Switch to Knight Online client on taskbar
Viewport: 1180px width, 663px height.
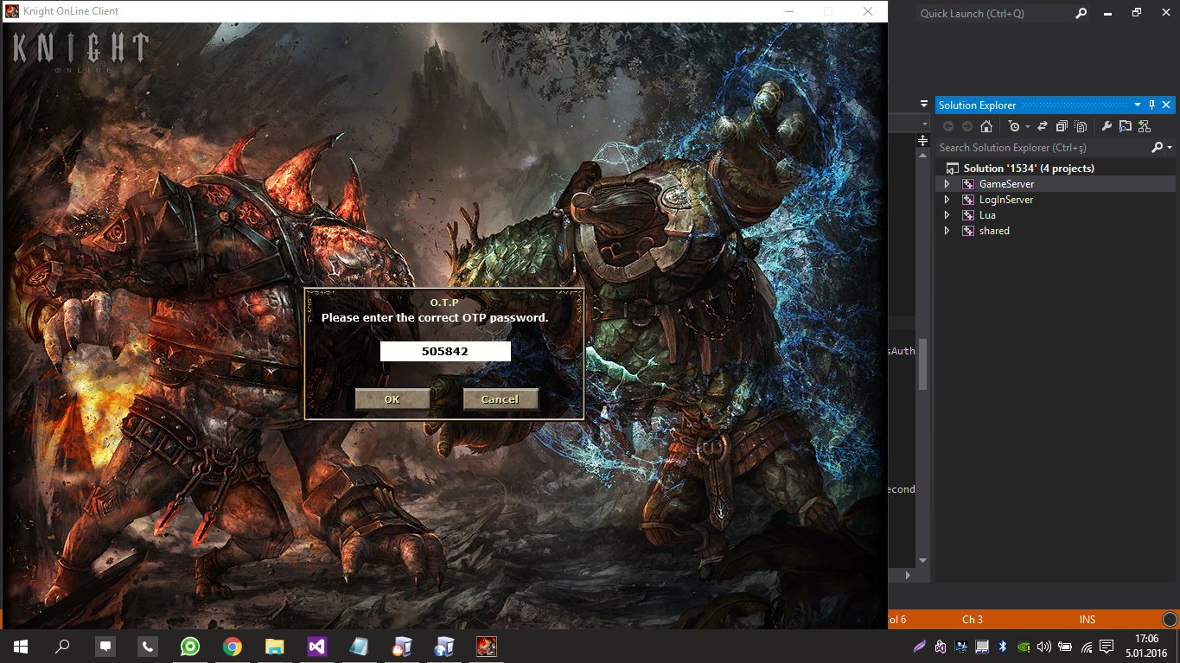pos(486,646)
